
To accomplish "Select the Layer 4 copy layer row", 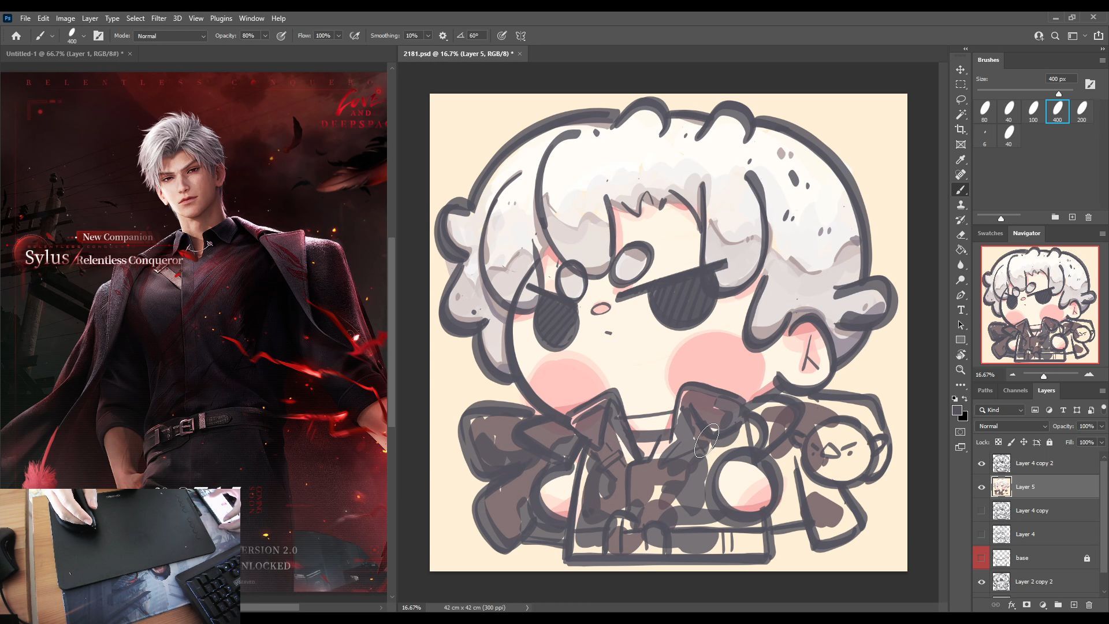I will click(x=1036, y=511).
